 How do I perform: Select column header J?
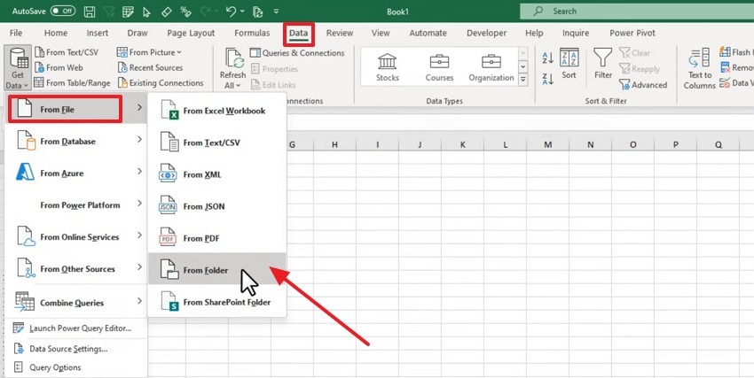click(x=420, y=144)
